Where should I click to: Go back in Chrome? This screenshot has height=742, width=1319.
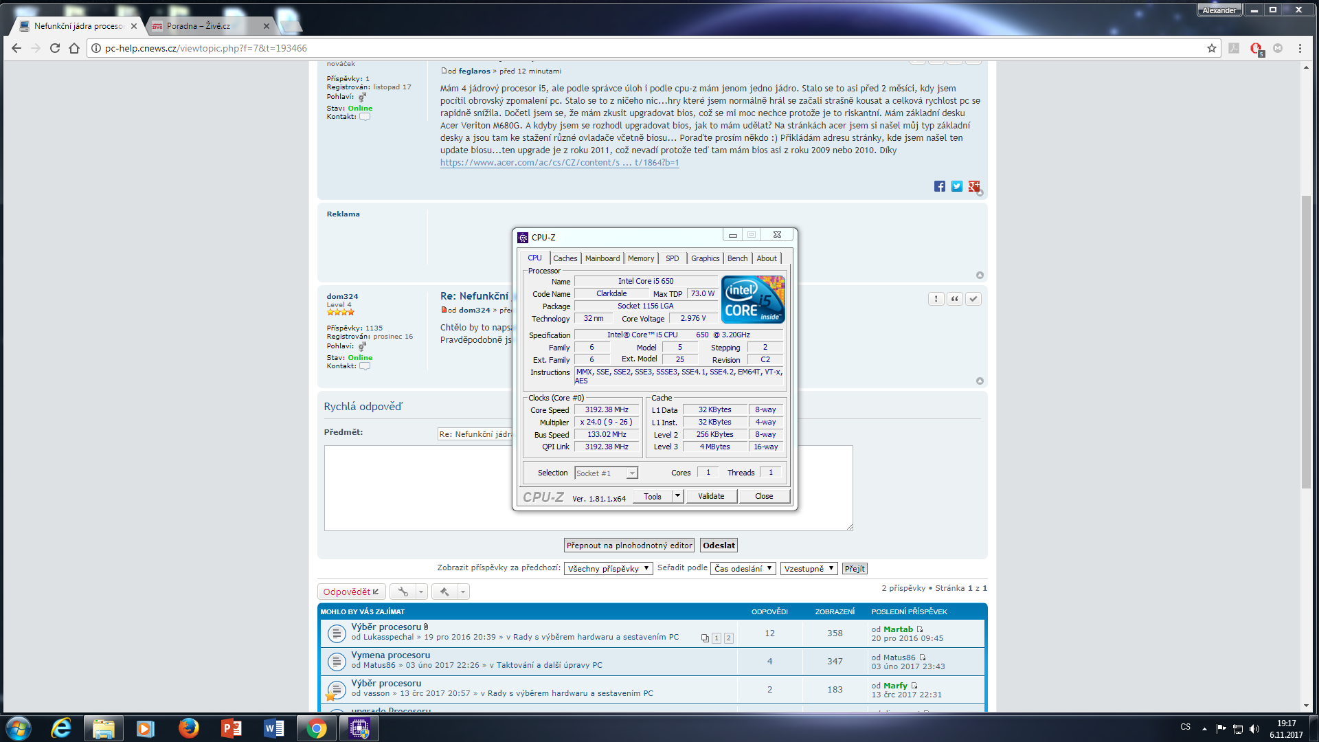(x=16, y=48)
